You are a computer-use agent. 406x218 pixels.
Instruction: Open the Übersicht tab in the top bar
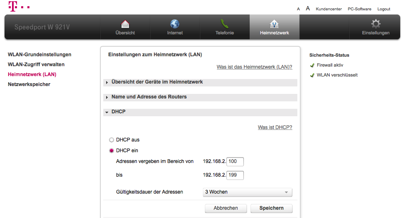[125, 27]
